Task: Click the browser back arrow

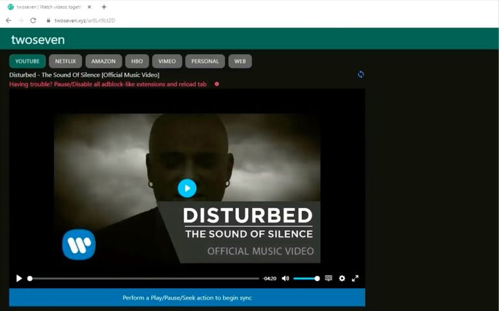Action: click(8, 20)
